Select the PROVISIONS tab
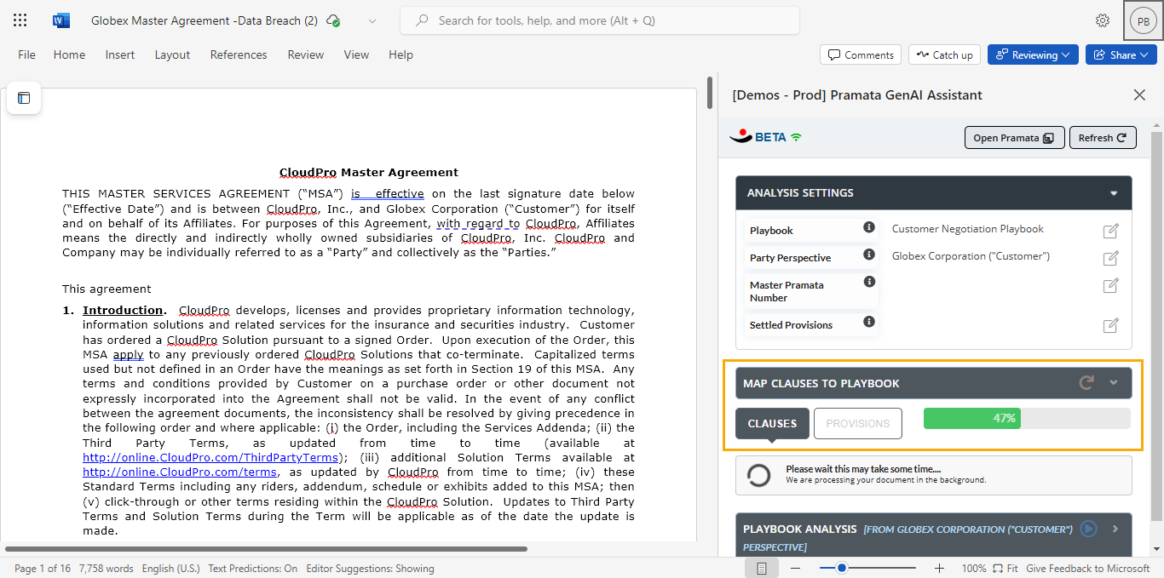1164x578 pixels. click(858, 423)
